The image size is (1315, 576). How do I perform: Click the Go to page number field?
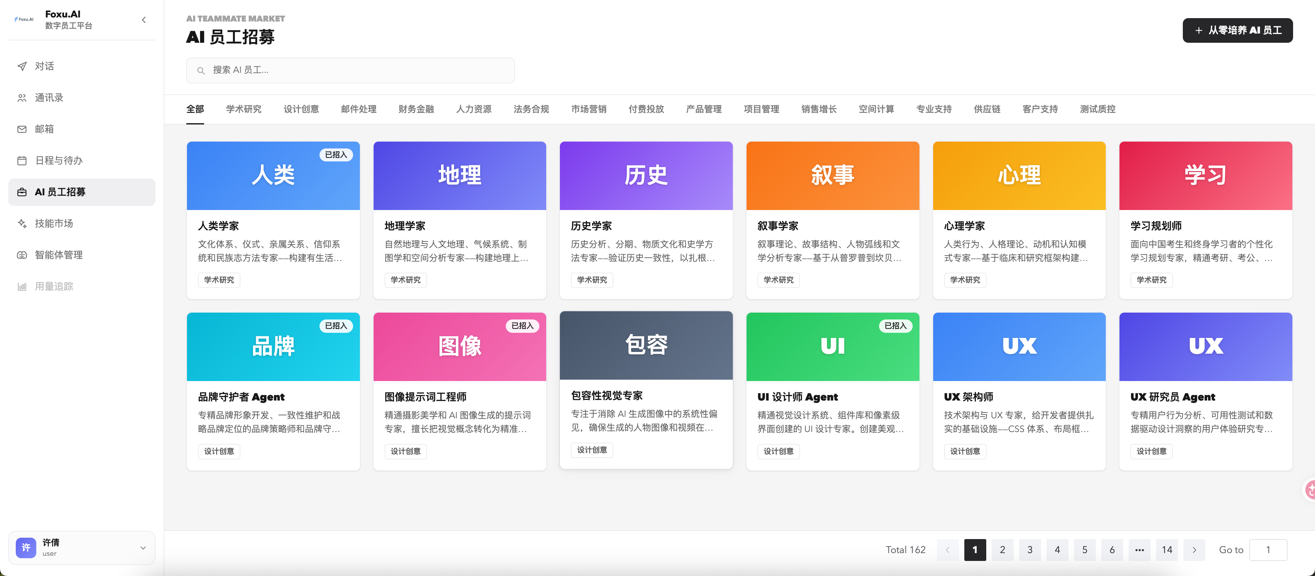[1268, 550]
